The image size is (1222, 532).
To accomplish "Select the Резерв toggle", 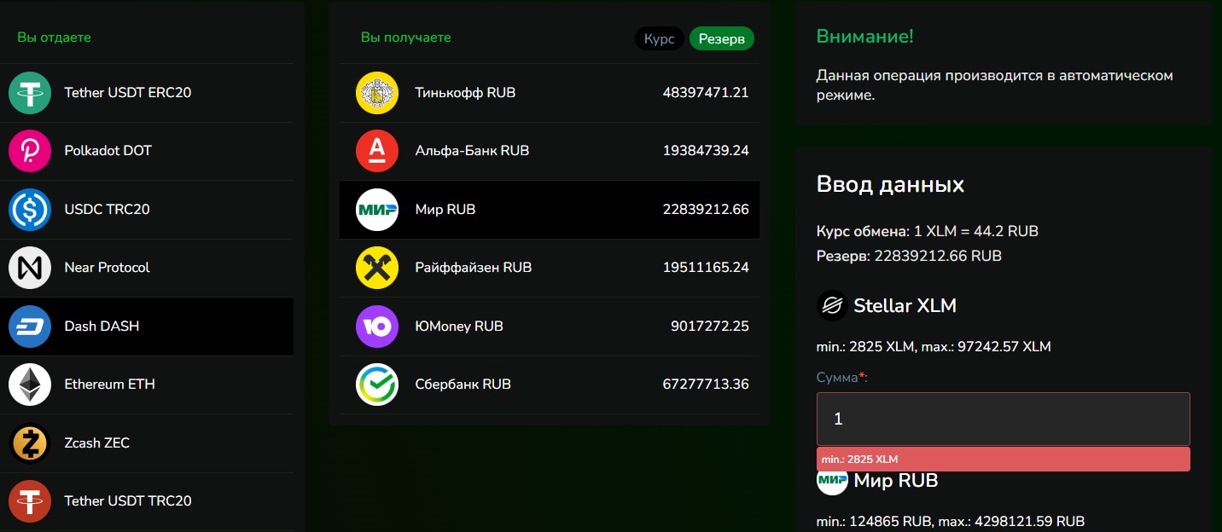I will tap(722, 39).
